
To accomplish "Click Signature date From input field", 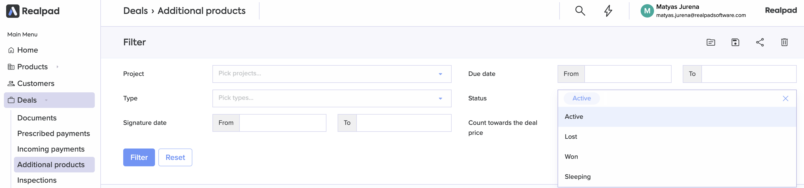I will (x=282, y=123).
